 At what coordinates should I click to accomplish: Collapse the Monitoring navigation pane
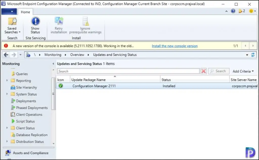(53, 64)
